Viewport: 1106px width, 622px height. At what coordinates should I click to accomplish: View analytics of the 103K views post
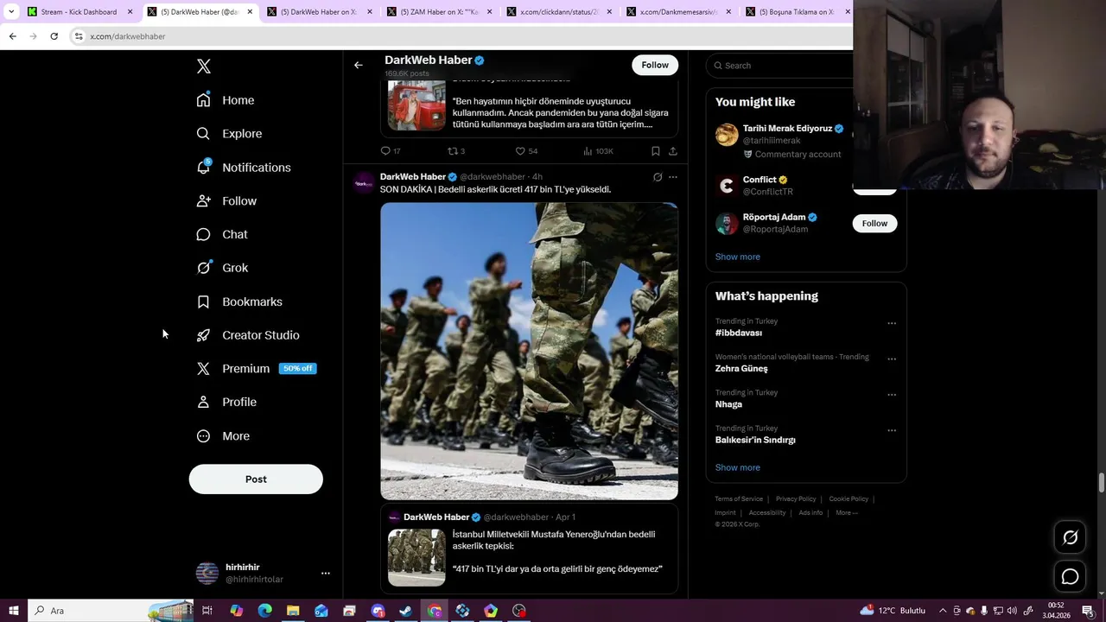(x=598, y=151)
